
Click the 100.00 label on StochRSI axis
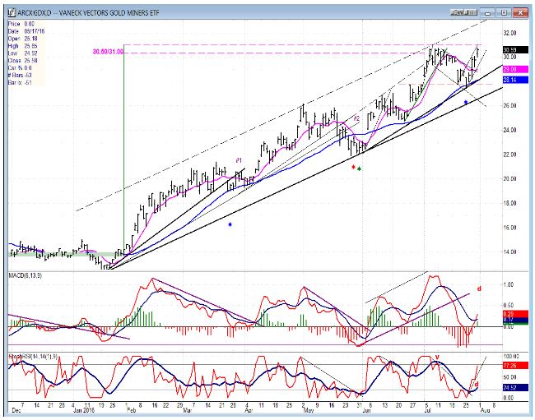pos(511,356)
